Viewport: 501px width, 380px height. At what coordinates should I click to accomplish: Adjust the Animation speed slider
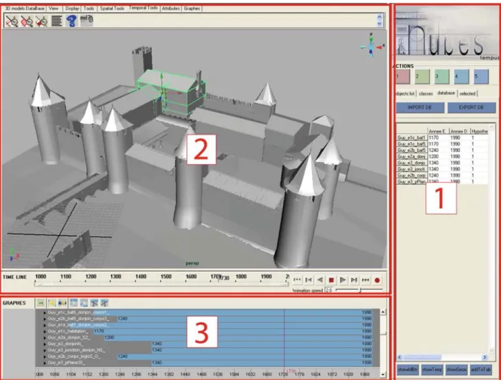[359, 290]
